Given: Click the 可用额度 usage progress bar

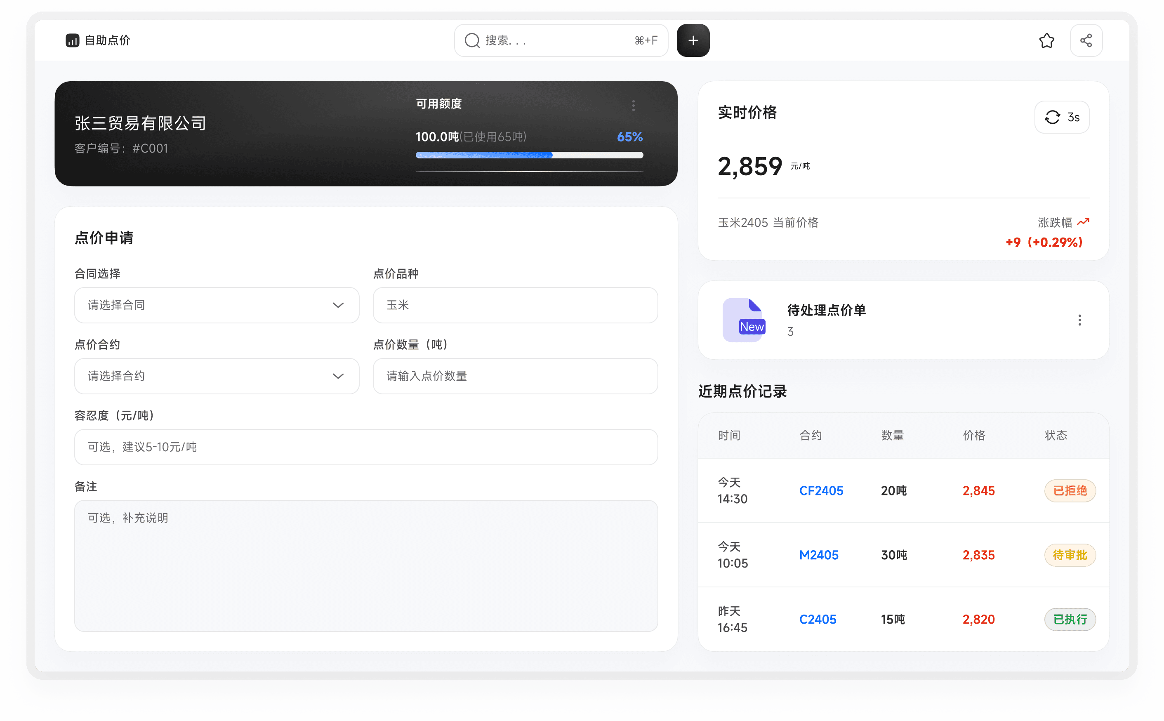Looking at the screenshot, I should (529, 155).
